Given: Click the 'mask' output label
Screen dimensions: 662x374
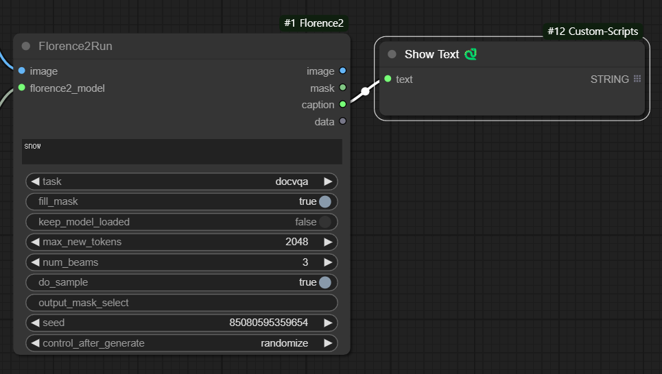Looking at the screenshot, I should [322, 88].
